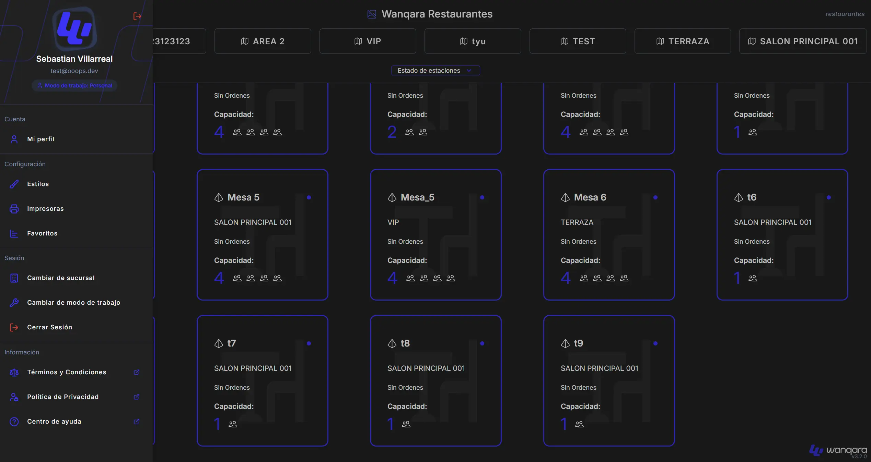Select the t6 table card
This screenshot has width=871, height=462.
click(x=782, y=235)
